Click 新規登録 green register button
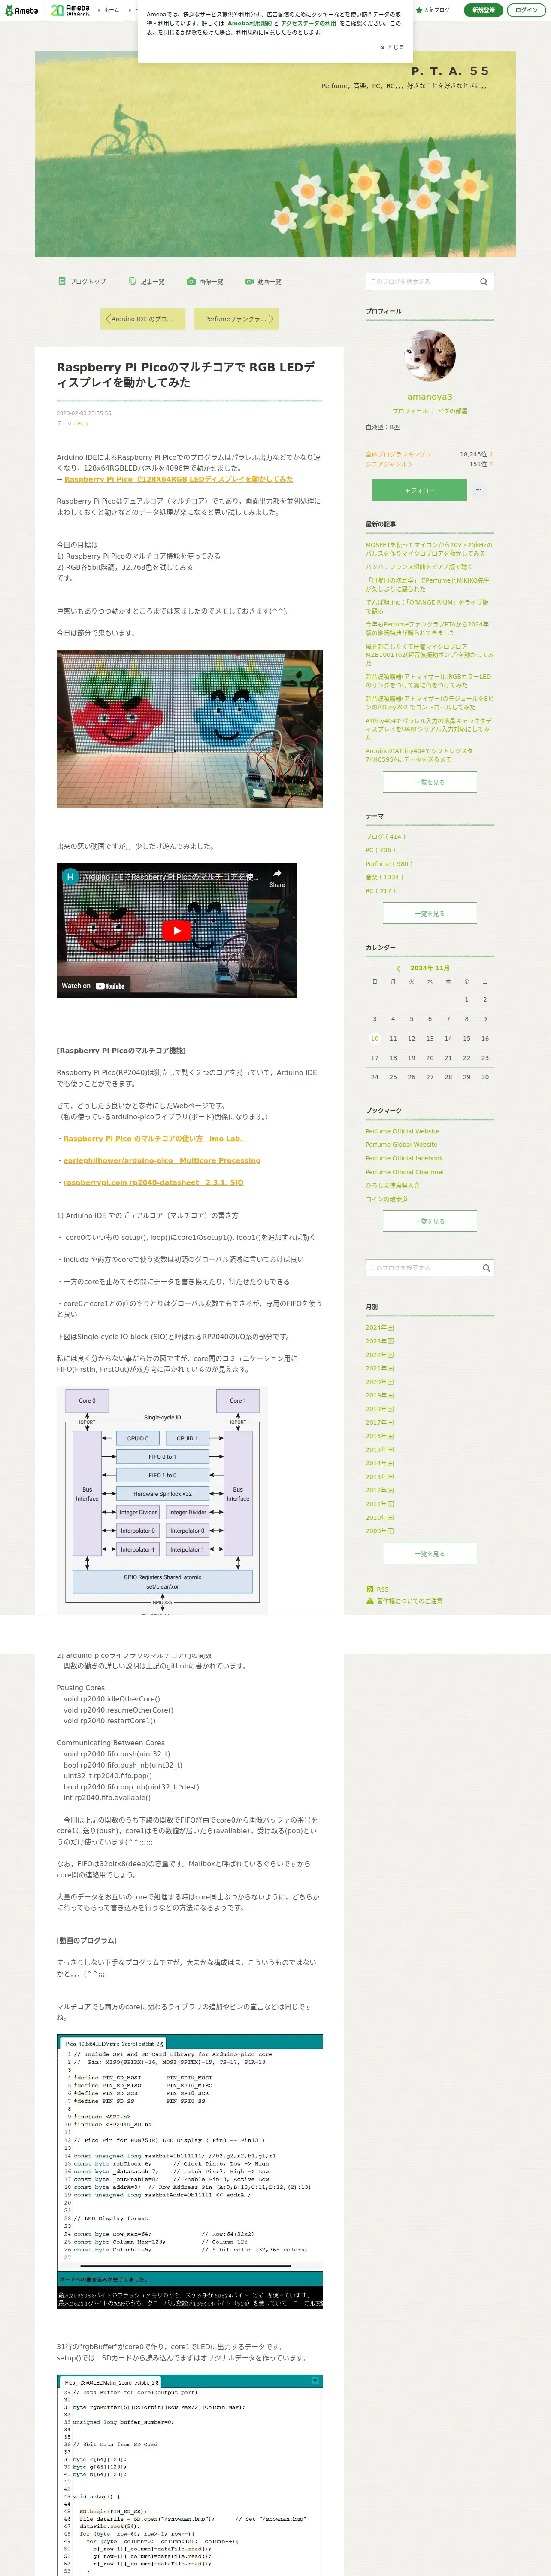This screenshot has width=551, height=2576. (483, 10)
